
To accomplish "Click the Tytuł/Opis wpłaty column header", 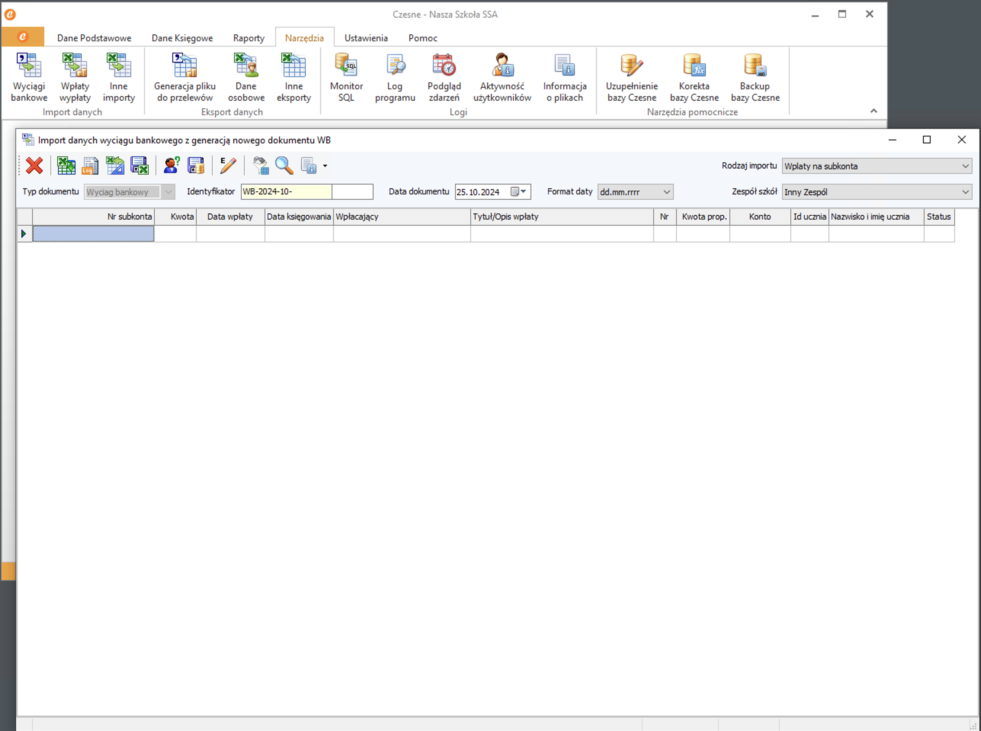I will [x=561, y=217].
